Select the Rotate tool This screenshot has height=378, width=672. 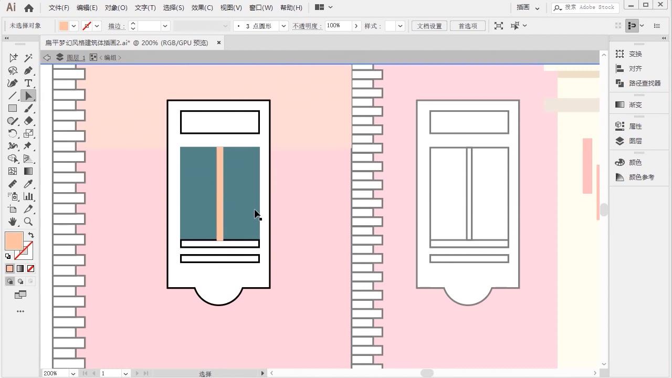coord(13,133)
